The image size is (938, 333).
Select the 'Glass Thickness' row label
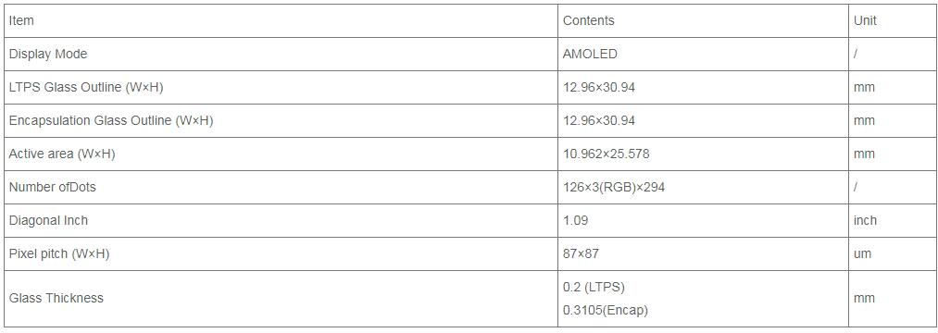(x=56, y=298)
